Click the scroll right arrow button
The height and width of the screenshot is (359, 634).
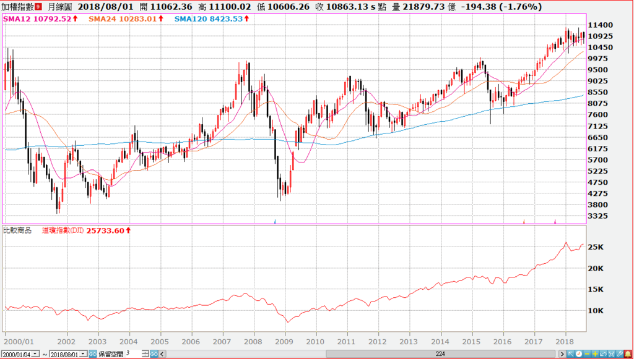pyautogui.click(x=562, y=354)
